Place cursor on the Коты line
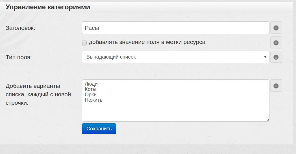This screenshot has width=296, height=154. [90, 89]
